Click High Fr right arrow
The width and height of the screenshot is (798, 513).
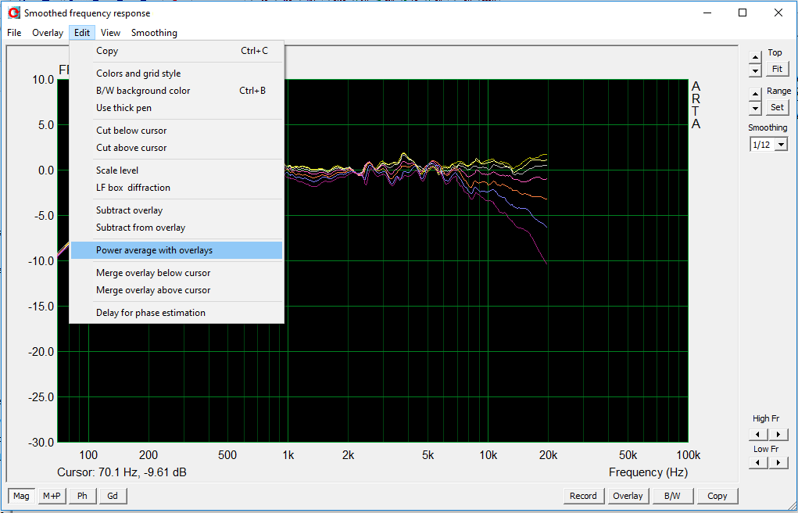pos(778,435)
